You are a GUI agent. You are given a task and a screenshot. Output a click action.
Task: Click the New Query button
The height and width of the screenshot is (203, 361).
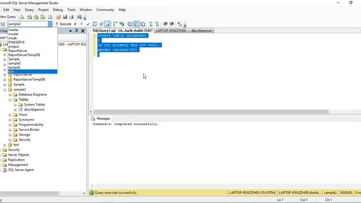point(8,17)
